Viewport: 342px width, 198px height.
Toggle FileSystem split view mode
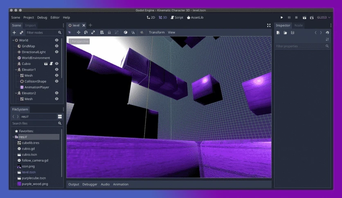(x=60, y=117)
